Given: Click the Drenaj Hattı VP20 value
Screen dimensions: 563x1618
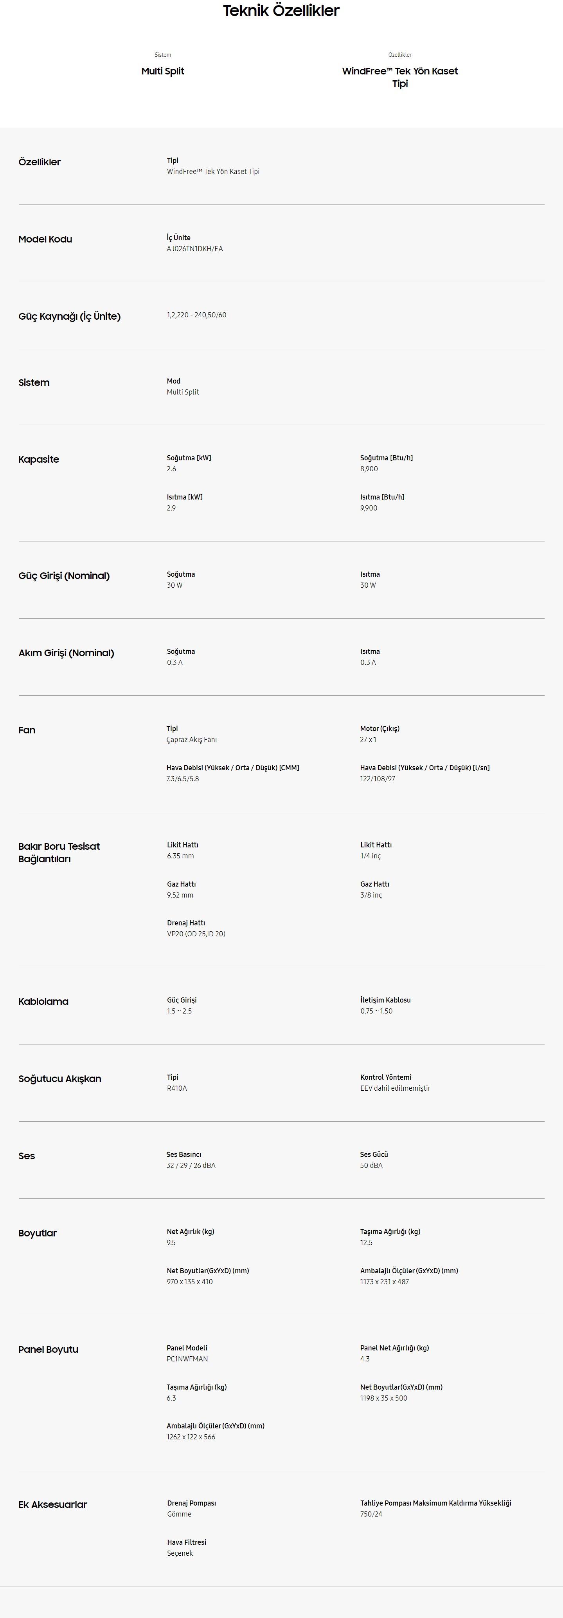Looking at the screenshot, I should (196, 934).
